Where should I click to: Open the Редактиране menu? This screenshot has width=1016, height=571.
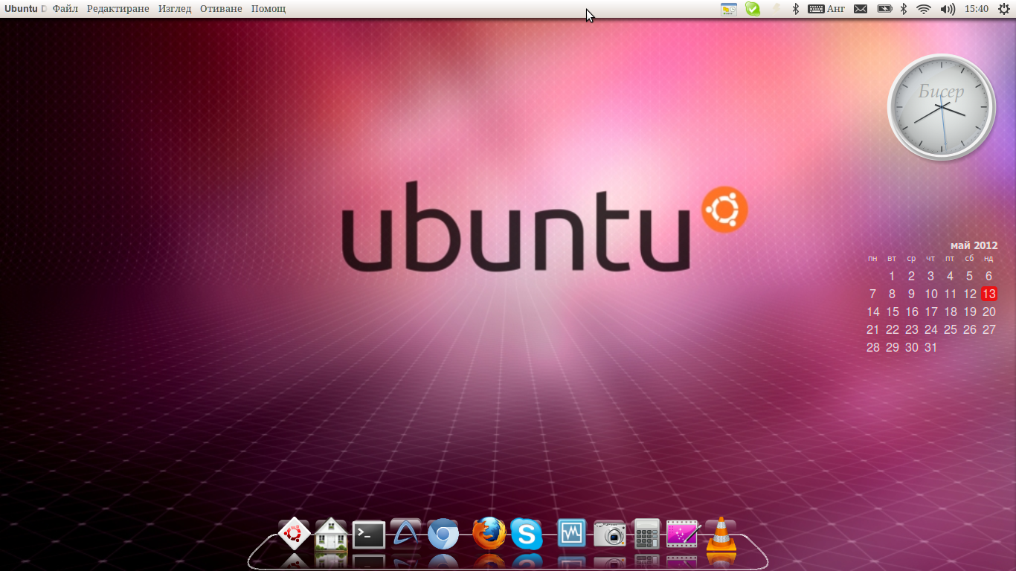[x=118, y=9]
